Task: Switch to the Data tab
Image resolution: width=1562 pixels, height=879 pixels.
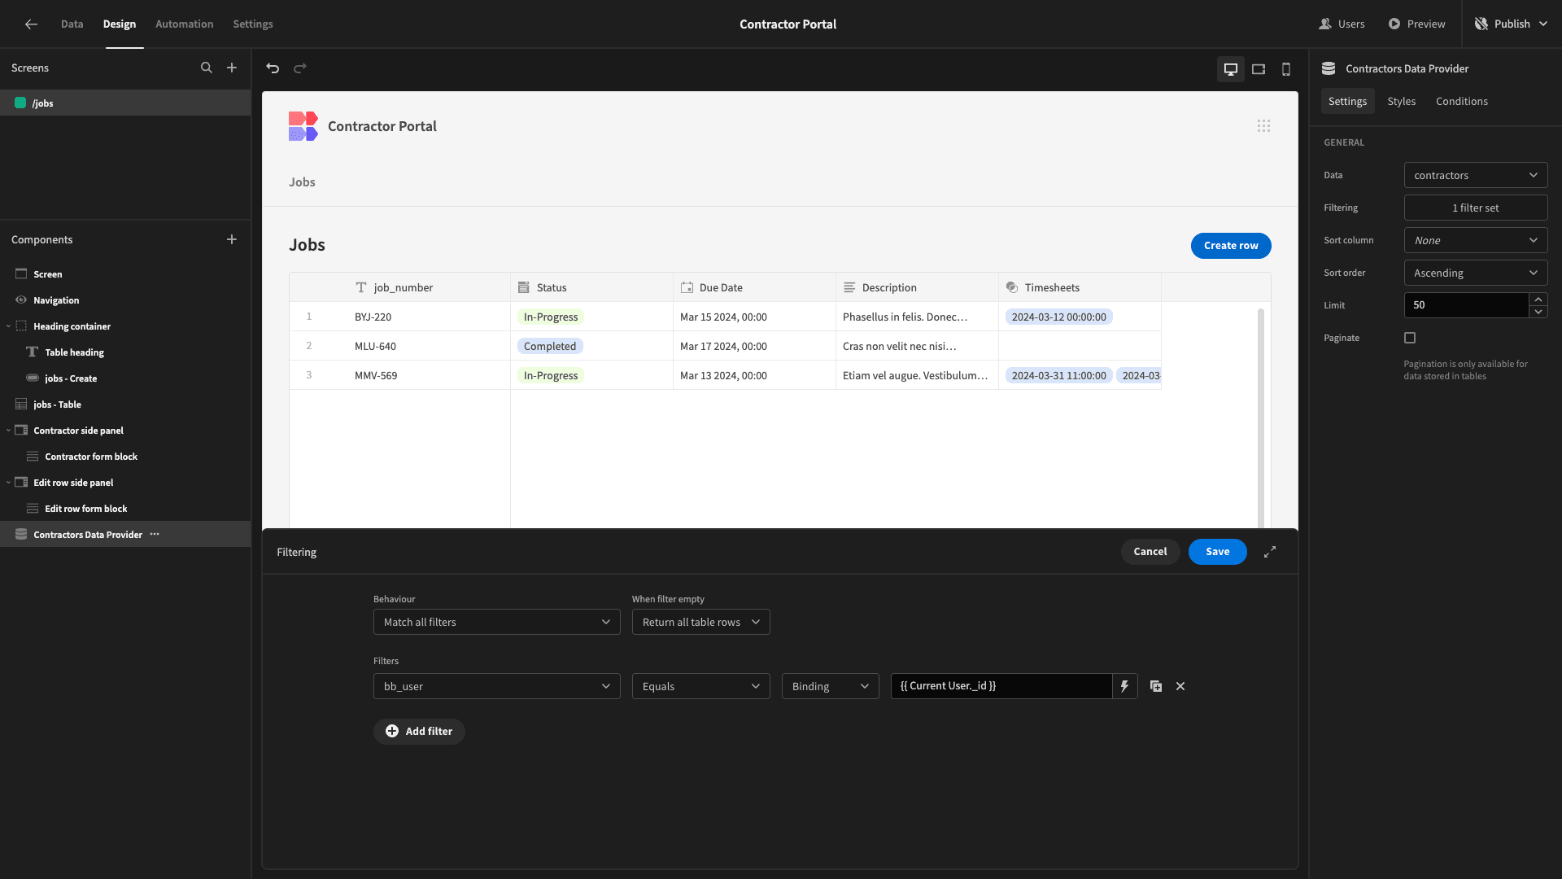Action: click(72, 24)
